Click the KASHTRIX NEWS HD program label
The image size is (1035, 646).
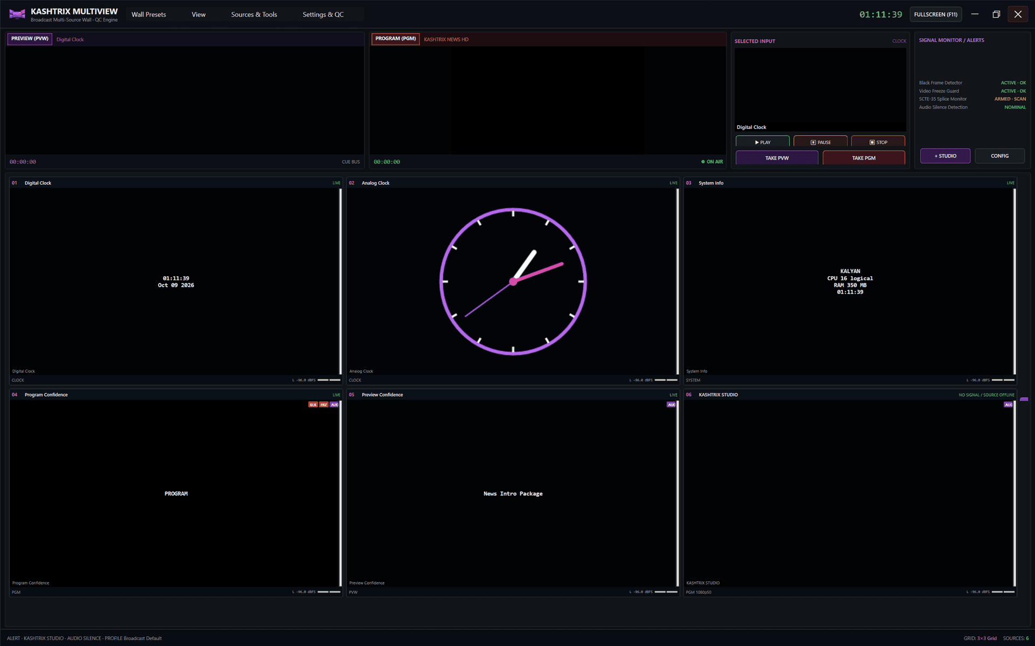coord(446,39)
